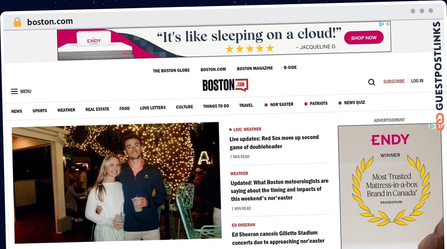
Task: Click the red square beside Patriots
Action: (306, 104)
